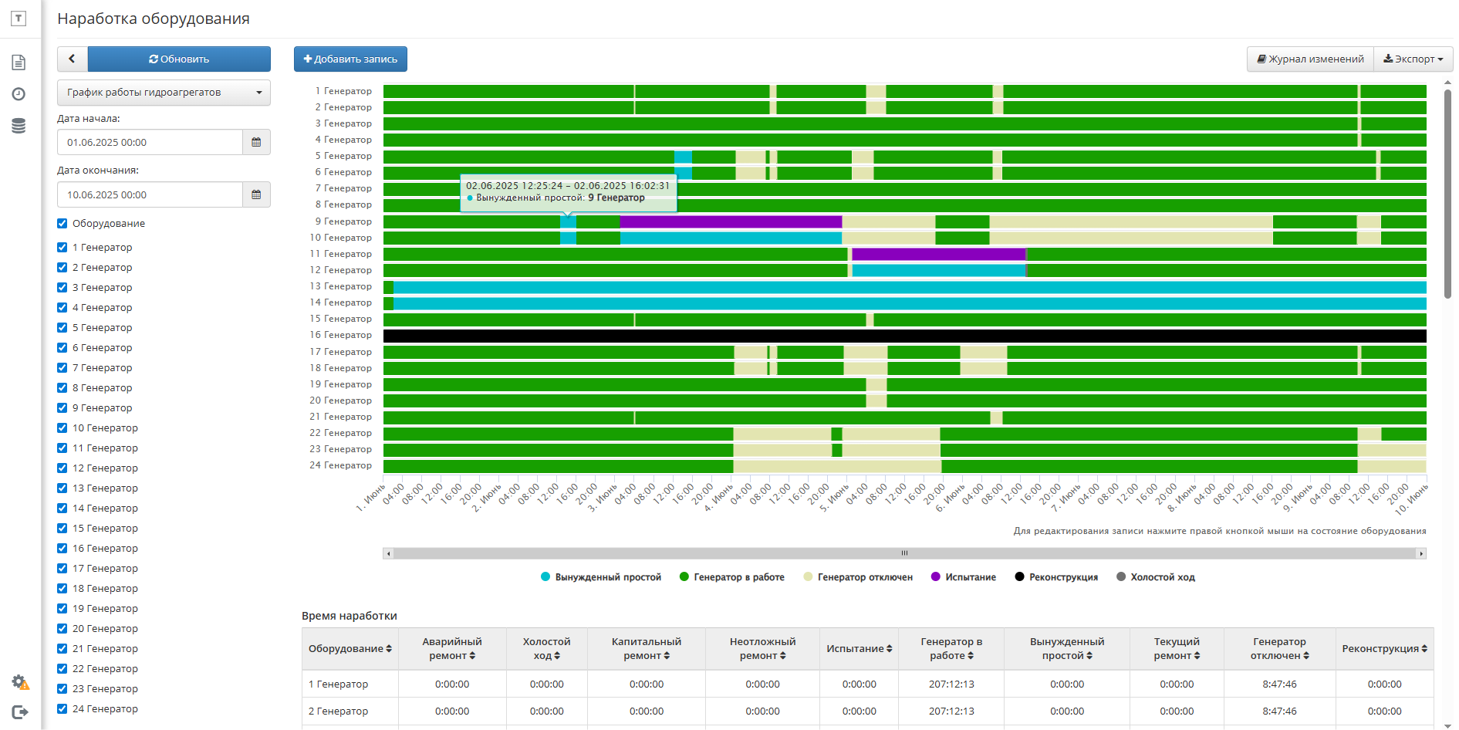Open the clock history icon in sidebar
This screenshot has height=730, width=1459.
tap(19, 94)
